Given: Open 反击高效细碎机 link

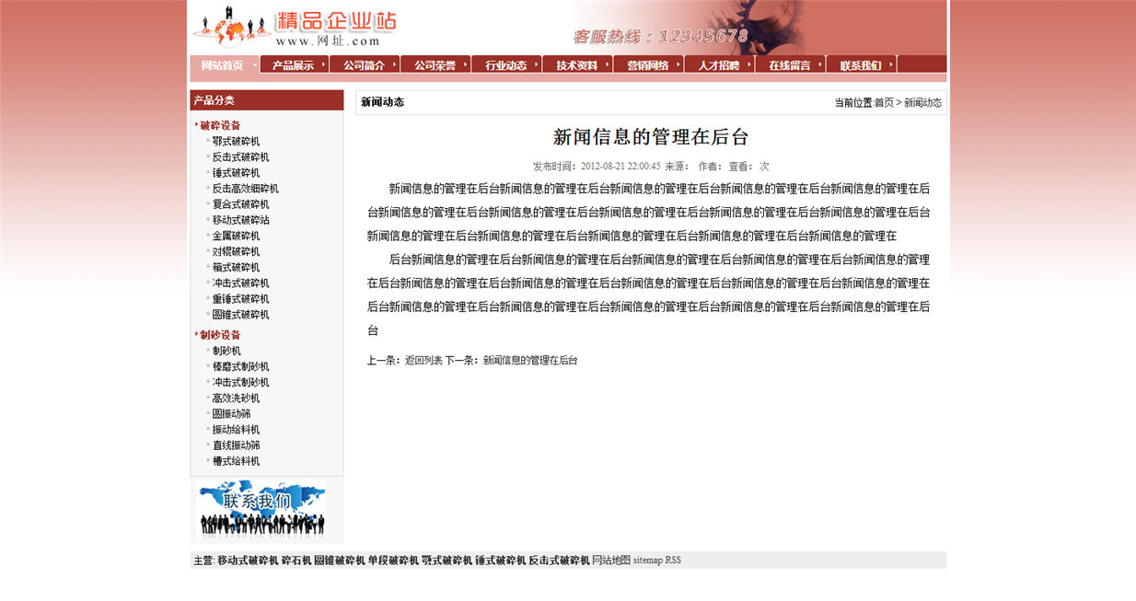Looking at the screenshot, I should pos(245,189).
